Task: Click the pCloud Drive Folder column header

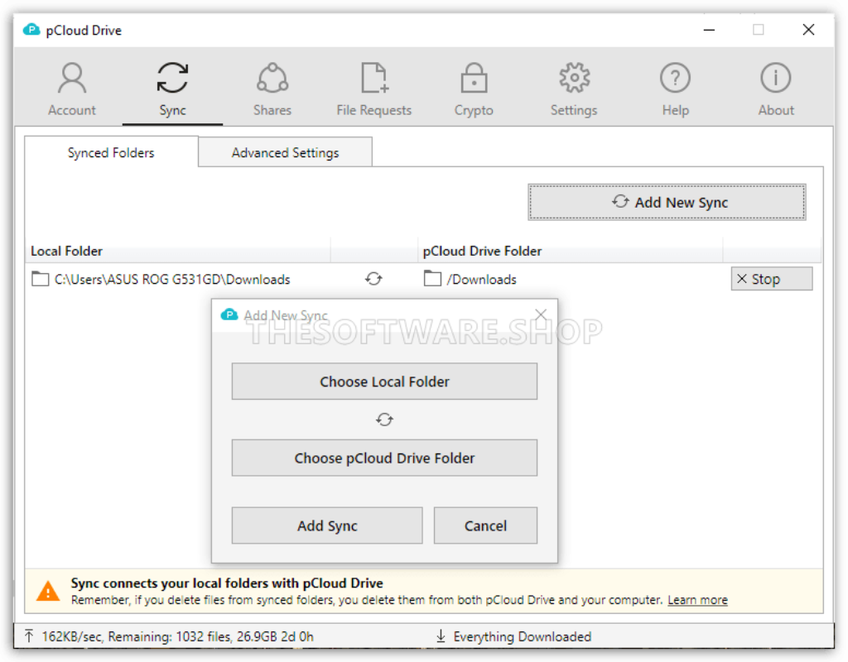Action: (571, 251)
